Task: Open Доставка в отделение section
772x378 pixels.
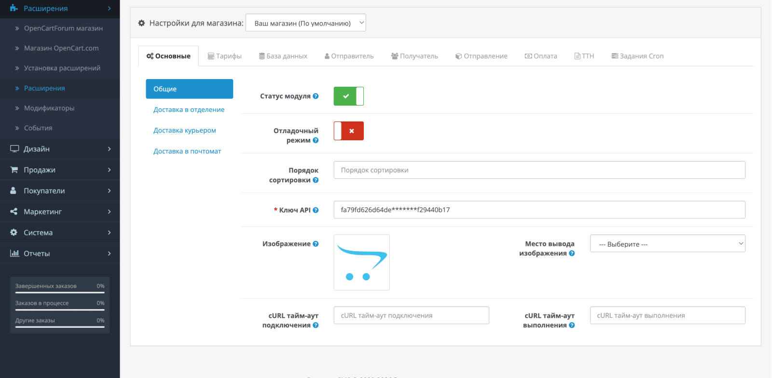Action: point(189,109)
